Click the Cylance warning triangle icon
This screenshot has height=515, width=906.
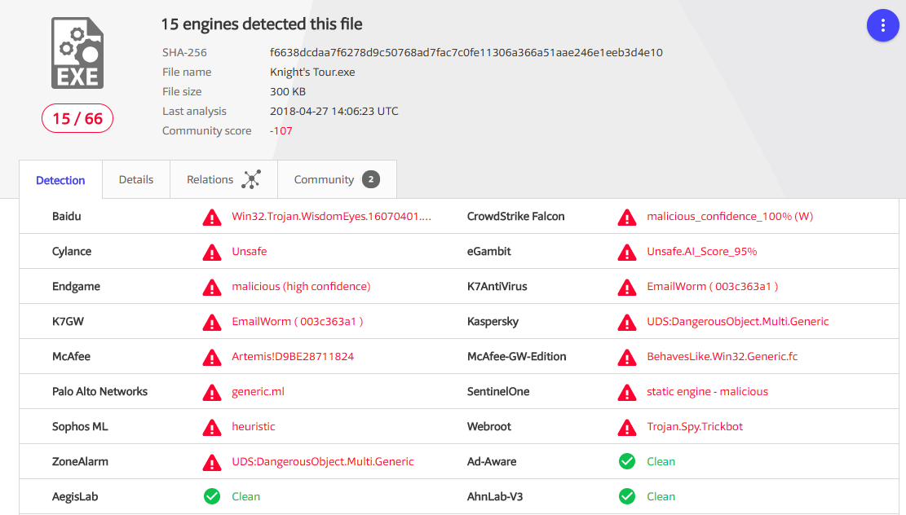212,253
